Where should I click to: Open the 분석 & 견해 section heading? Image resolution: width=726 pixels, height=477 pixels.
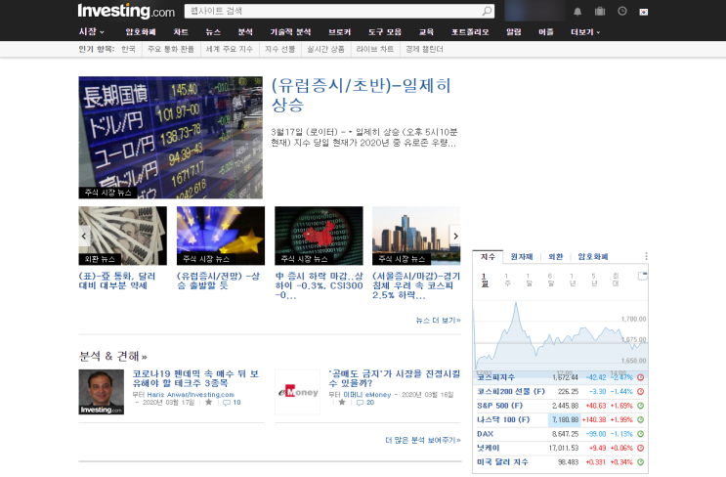coord(113,357)
